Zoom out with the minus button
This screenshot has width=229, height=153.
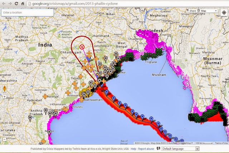(5, 139)
